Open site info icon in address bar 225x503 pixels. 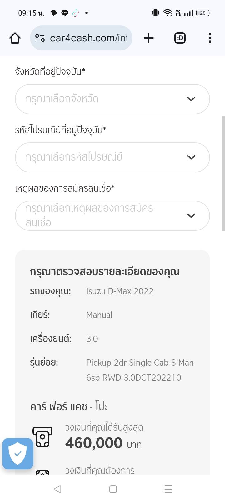pyautogui.click(x=40, y=38)
